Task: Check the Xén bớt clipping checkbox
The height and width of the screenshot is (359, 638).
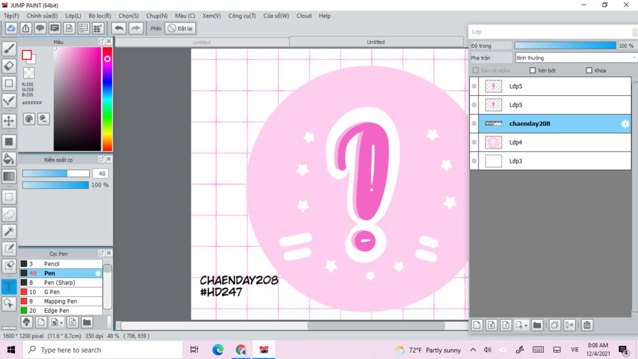Action: pos(533,70)
